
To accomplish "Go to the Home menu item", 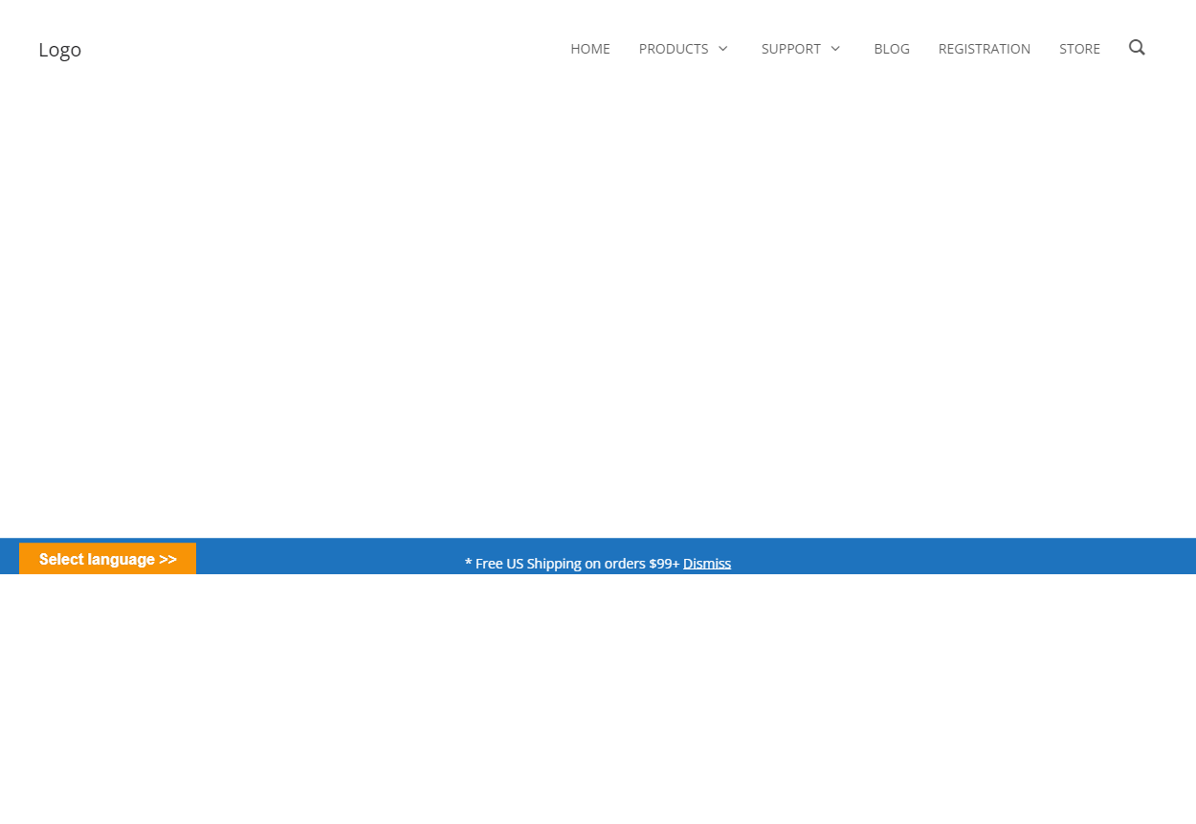I will [590, 49].
